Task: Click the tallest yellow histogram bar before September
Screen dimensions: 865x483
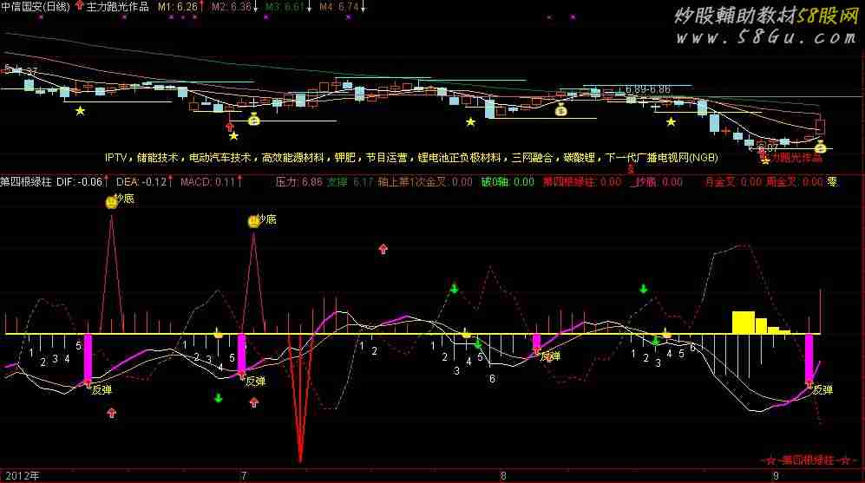Action: coord(743,323)
